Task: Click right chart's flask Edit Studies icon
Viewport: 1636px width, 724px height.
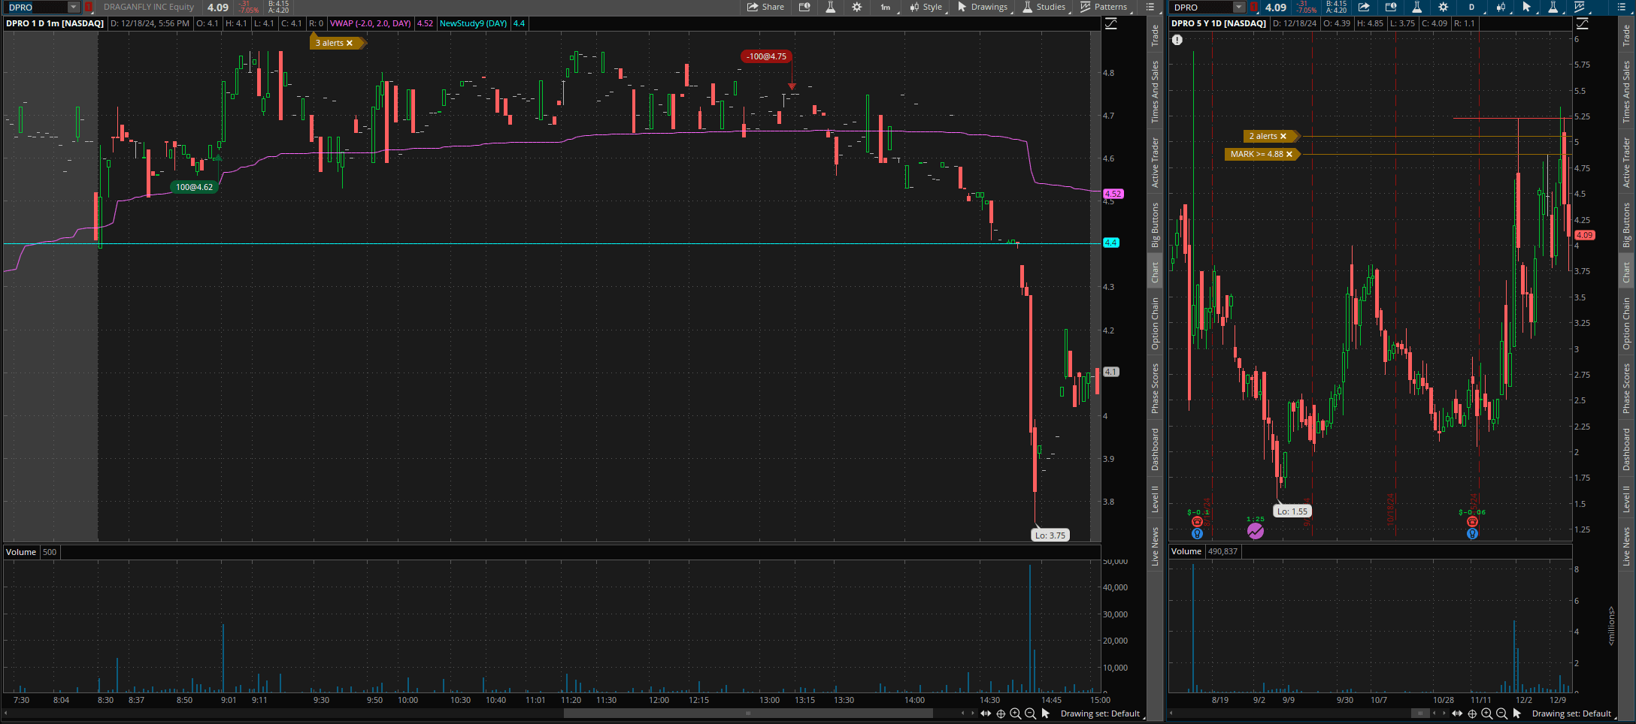Action: (1416, 7)
